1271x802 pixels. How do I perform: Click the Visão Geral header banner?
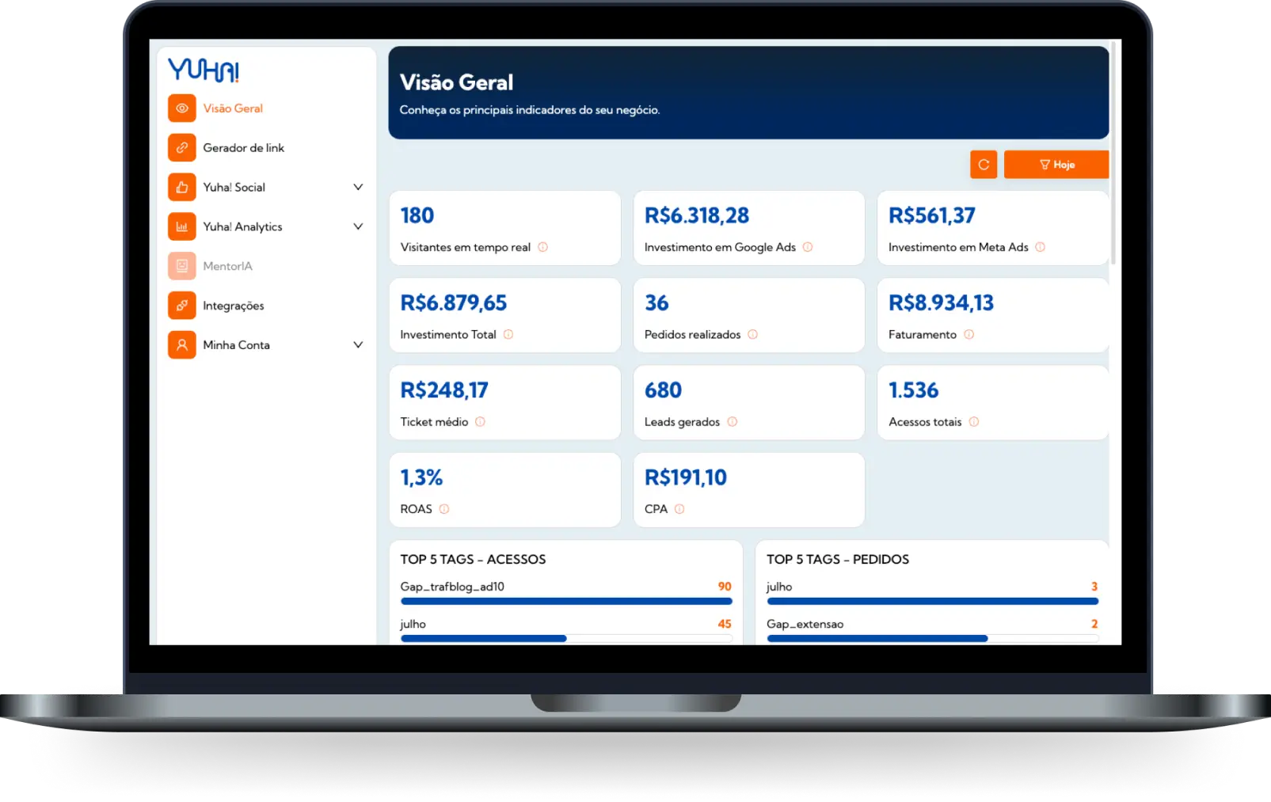pos(748,92)
